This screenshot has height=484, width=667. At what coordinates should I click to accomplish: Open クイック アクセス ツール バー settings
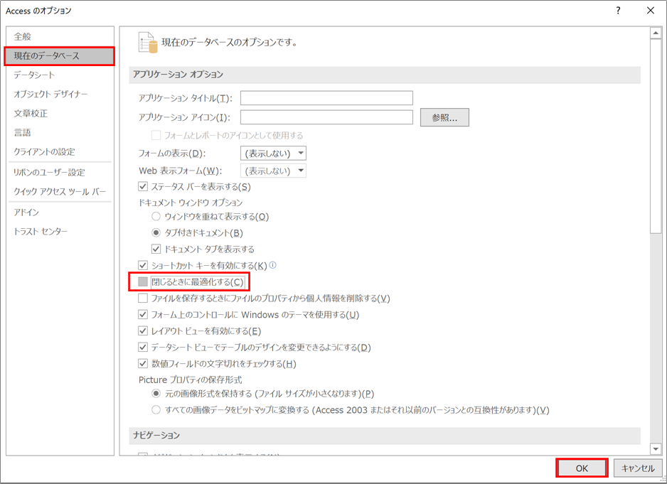click(60, 191)
